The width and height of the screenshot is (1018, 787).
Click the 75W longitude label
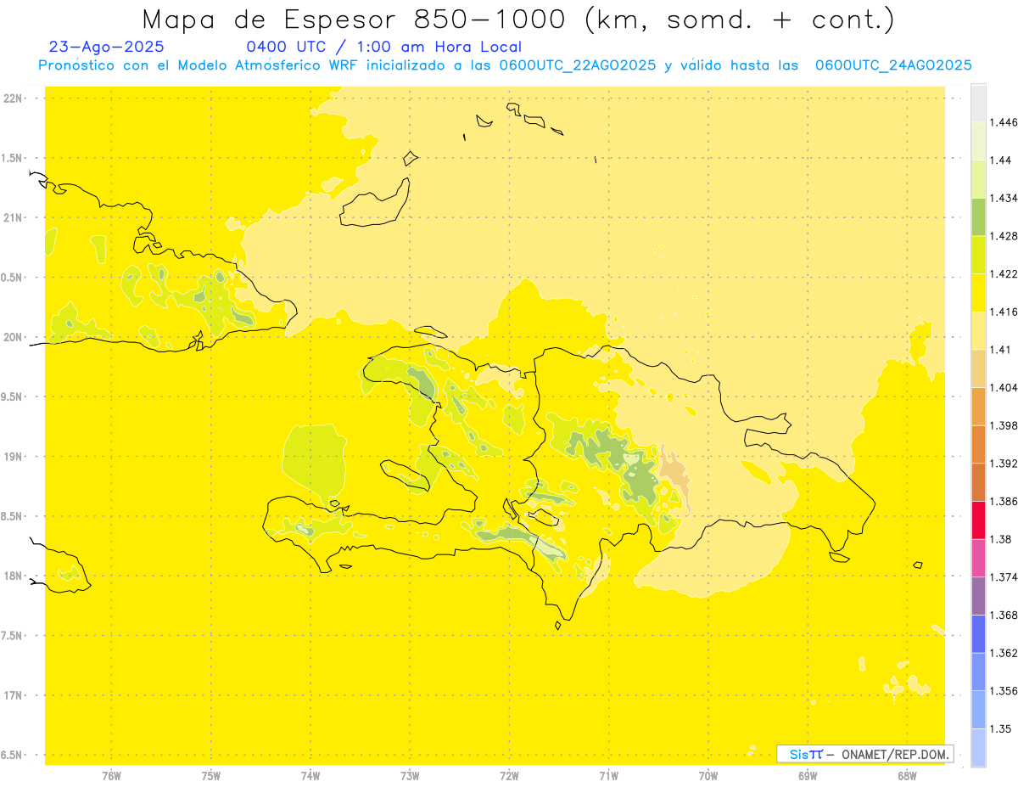click(x=211, y=775)
